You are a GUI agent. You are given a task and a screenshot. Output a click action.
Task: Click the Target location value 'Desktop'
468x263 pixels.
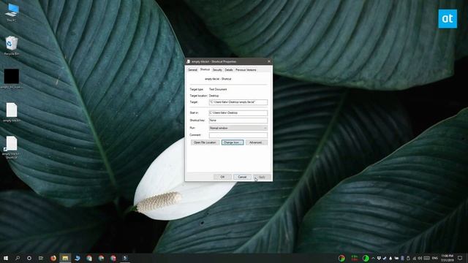coord(214,96)
